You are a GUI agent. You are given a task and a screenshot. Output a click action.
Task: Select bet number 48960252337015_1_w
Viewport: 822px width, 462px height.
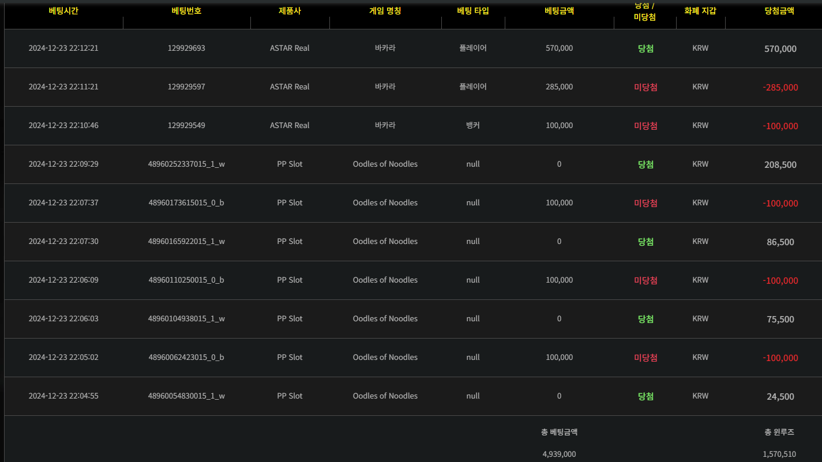pyautogui.click(x=186, y=164)
